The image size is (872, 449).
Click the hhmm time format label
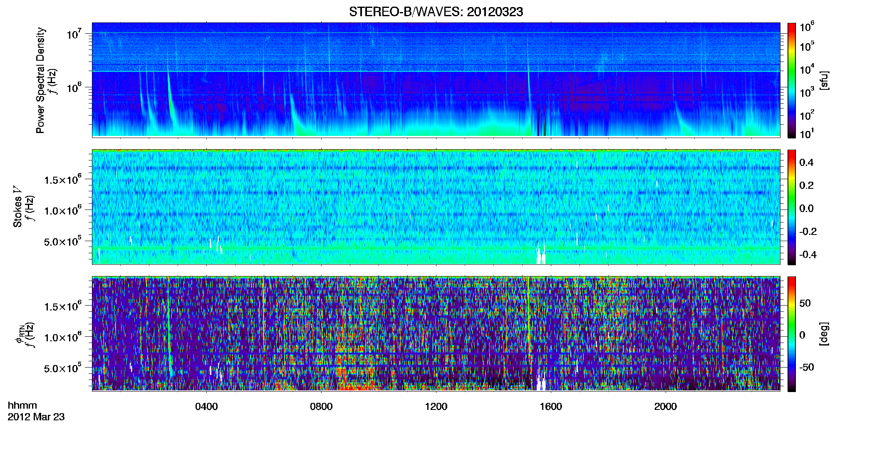coord(22,406)
